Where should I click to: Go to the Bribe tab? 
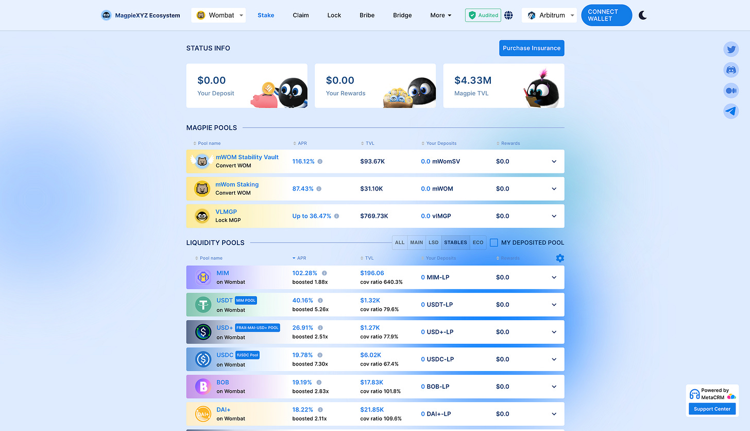[x=367, y=15]
